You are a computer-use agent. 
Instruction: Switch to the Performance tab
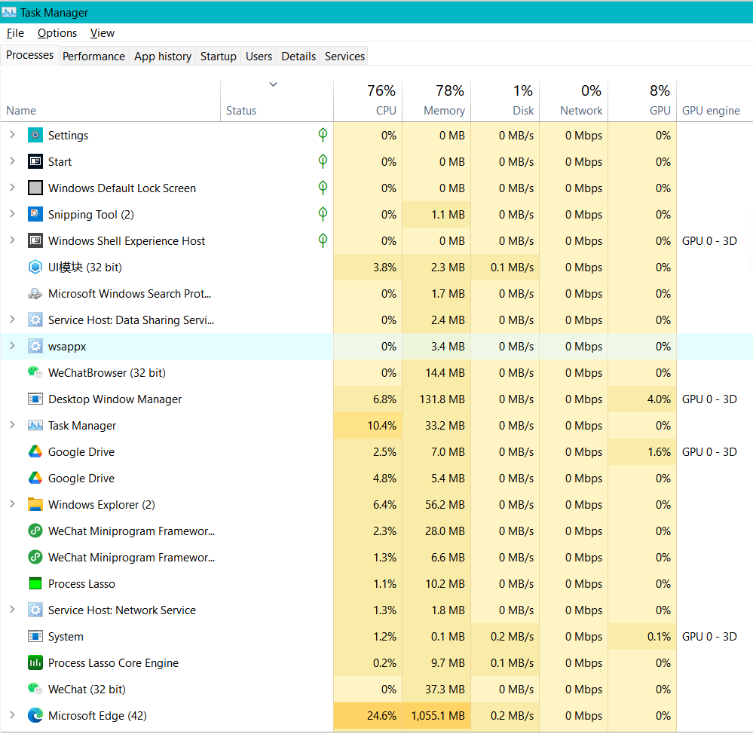click(x=93, y=57)
